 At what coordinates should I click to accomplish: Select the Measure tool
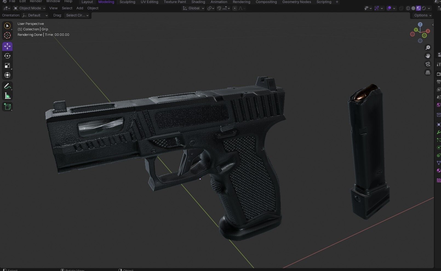pyautogui.click(x=7, y=96)
